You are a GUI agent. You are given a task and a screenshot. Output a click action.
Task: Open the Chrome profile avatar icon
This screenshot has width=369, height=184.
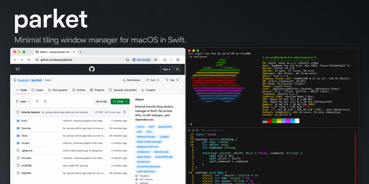178,60
